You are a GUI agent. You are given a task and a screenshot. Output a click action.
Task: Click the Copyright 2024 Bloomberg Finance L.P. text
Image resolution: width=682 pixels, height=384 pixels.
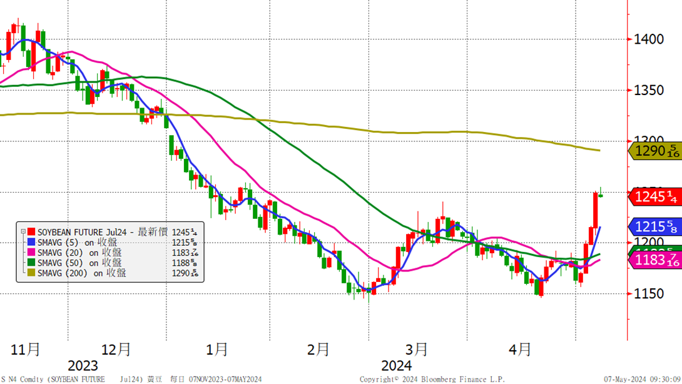432,380
